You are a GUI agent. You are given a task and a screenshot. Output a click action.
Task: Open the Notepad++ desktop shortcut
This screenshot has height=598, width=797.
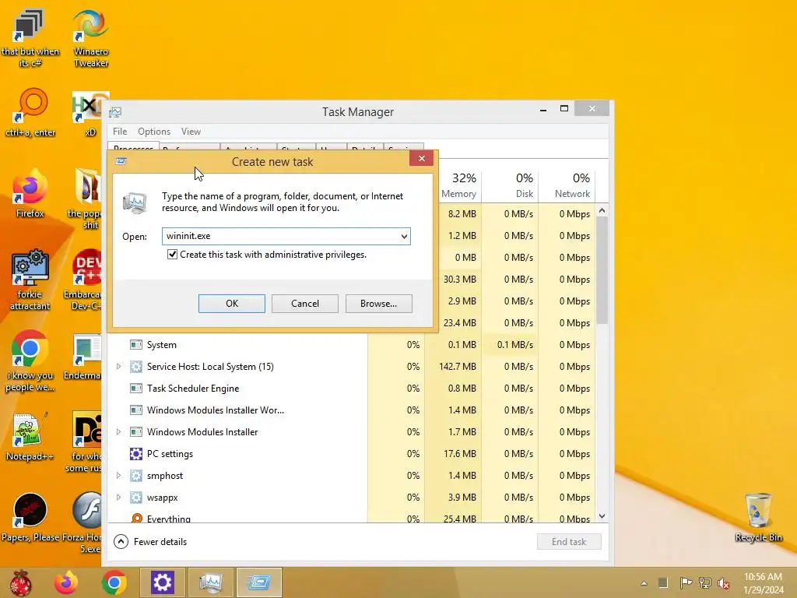(30, 438)
